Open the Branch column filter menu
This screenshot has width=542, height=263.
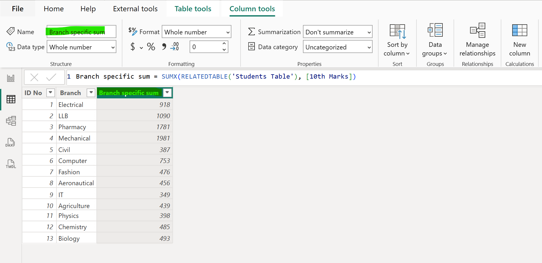click(x=91, y=93)
